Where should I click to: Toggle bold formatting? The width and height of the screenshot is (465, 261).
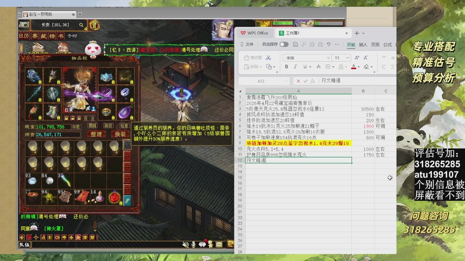286,67
